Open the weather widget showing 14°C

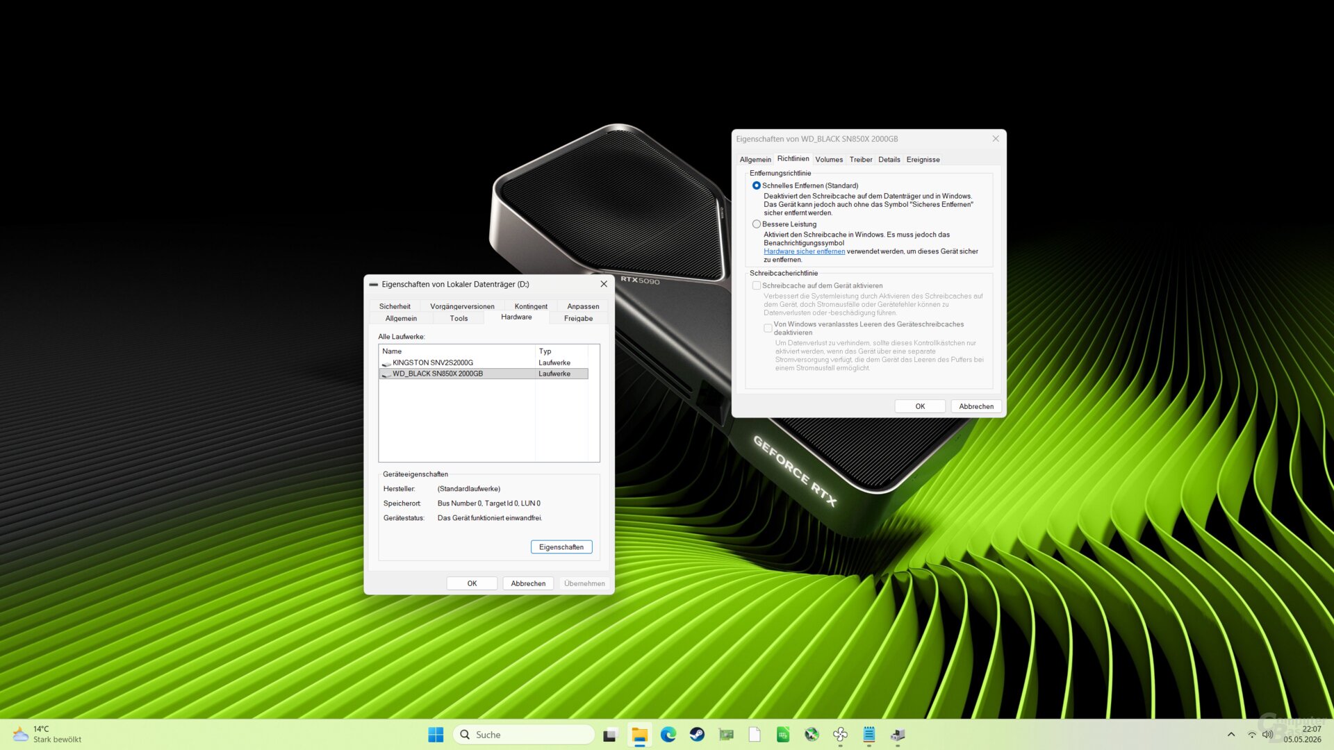[47, 735]
